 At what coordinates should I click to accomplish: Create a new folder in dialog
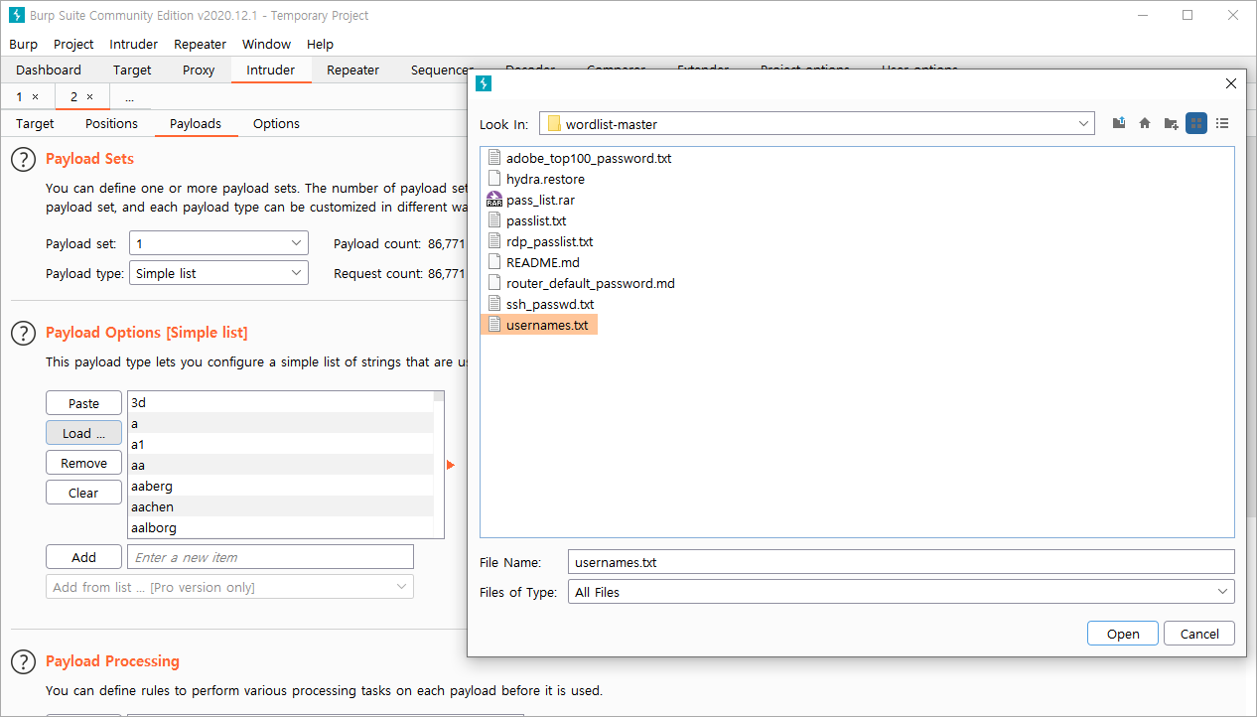tap(1171, 123)
